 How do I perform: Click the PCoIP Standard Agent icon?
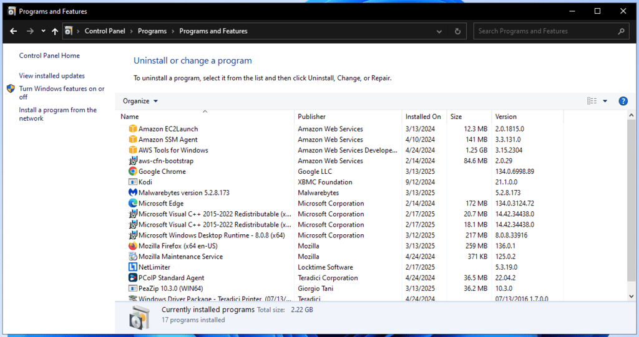[132, 278]
